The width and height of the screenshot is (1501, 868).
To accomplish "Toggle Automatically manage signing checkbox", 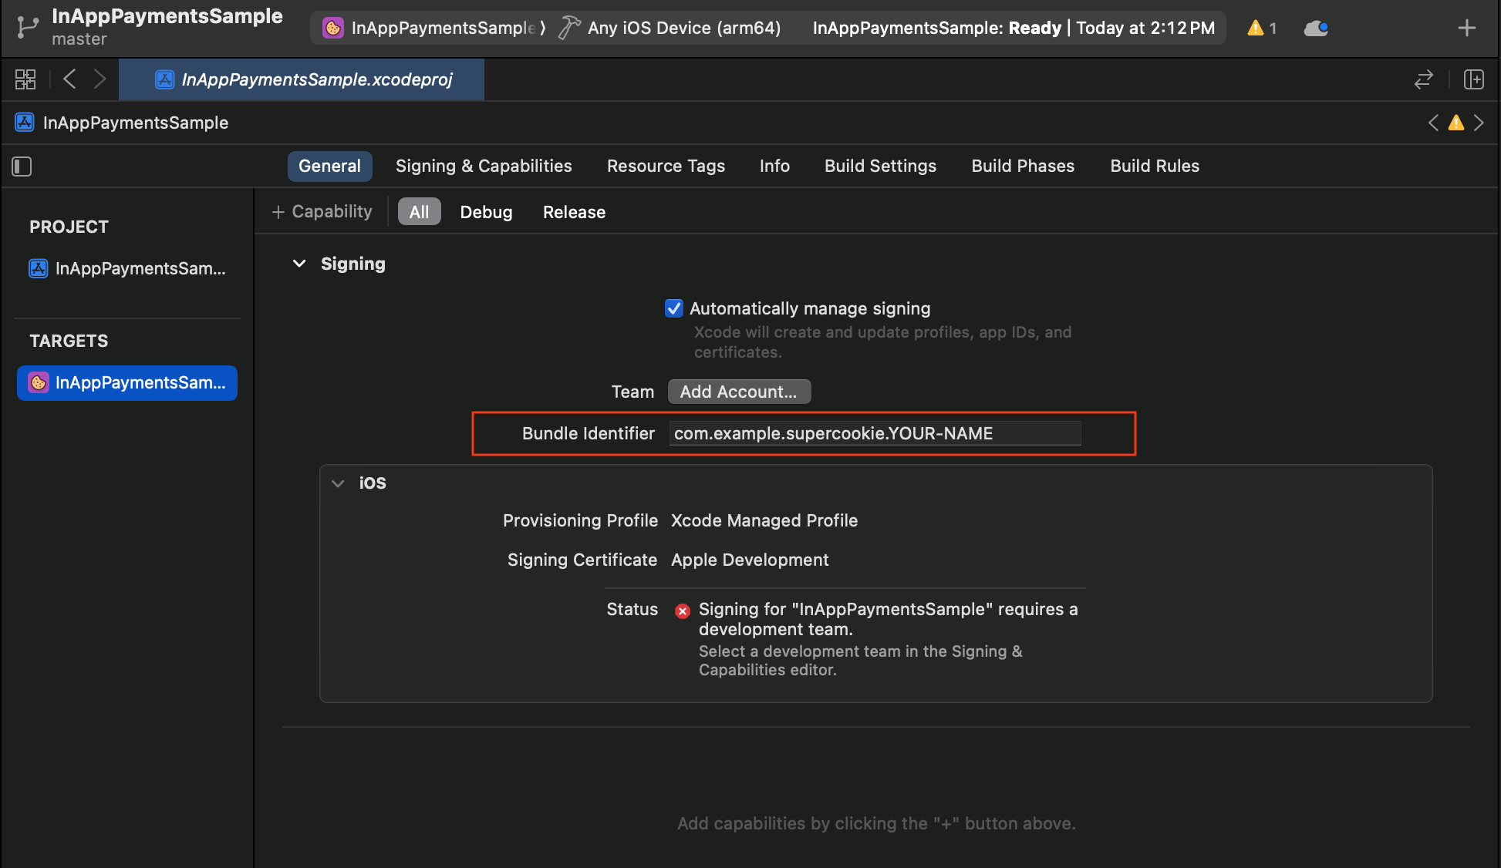I will pos(674,308).
